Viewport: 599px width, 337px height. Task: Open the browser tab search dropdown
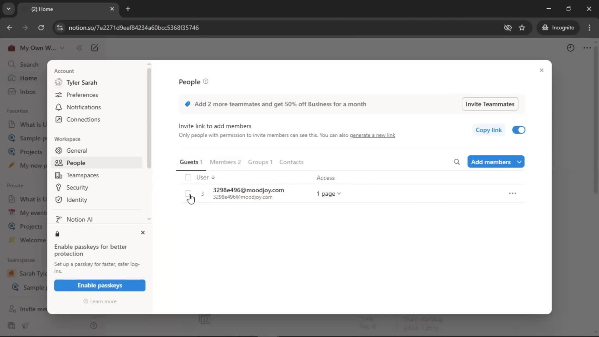(9, 9)
